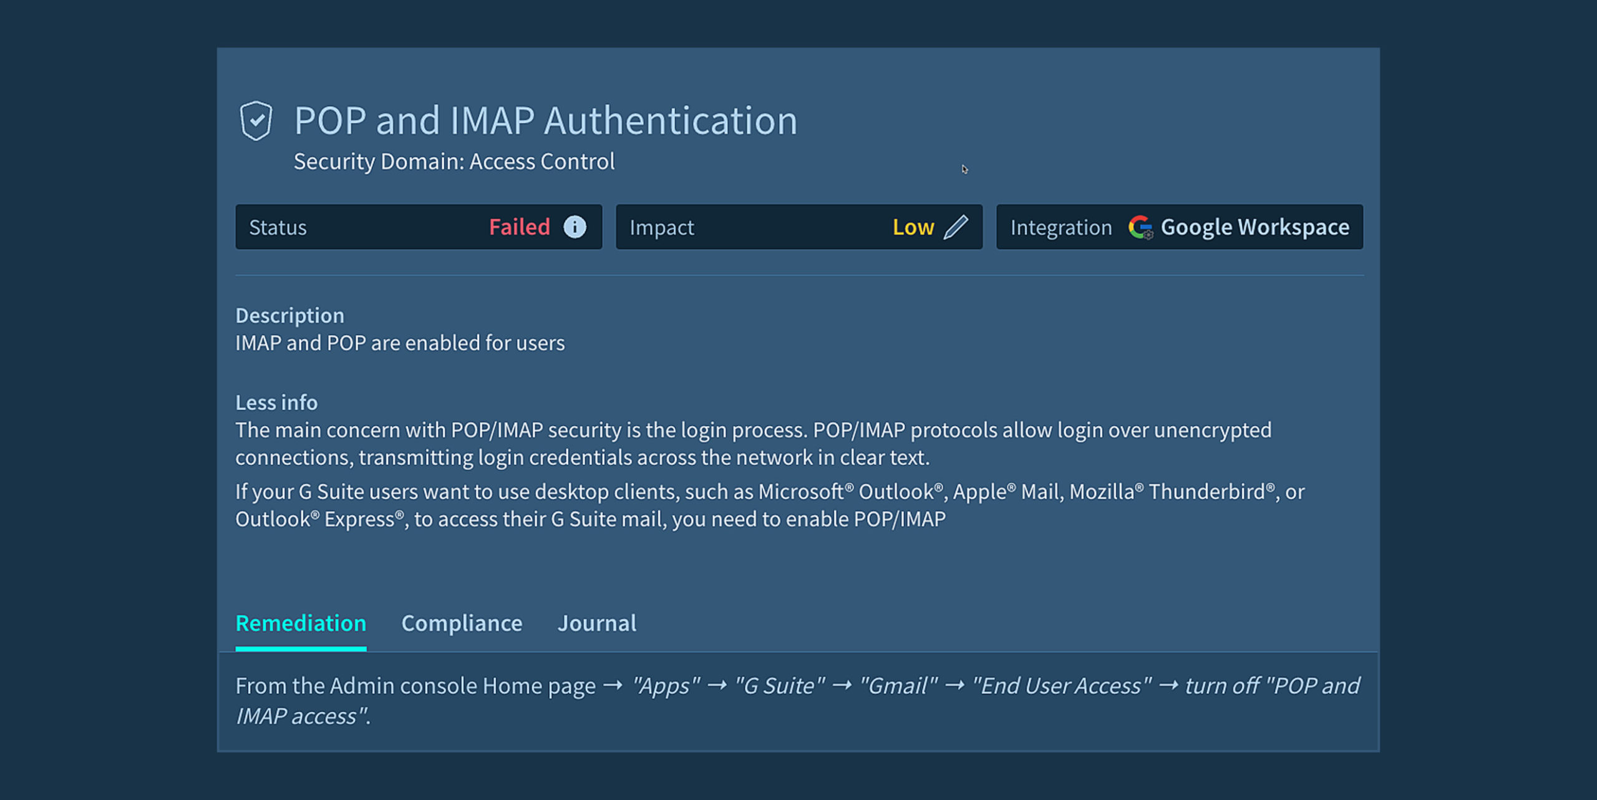Click the shield checkmark icon beside title
Image resolution: width=1597 pixels, height=800 pixels.
[x=256, y=120]
